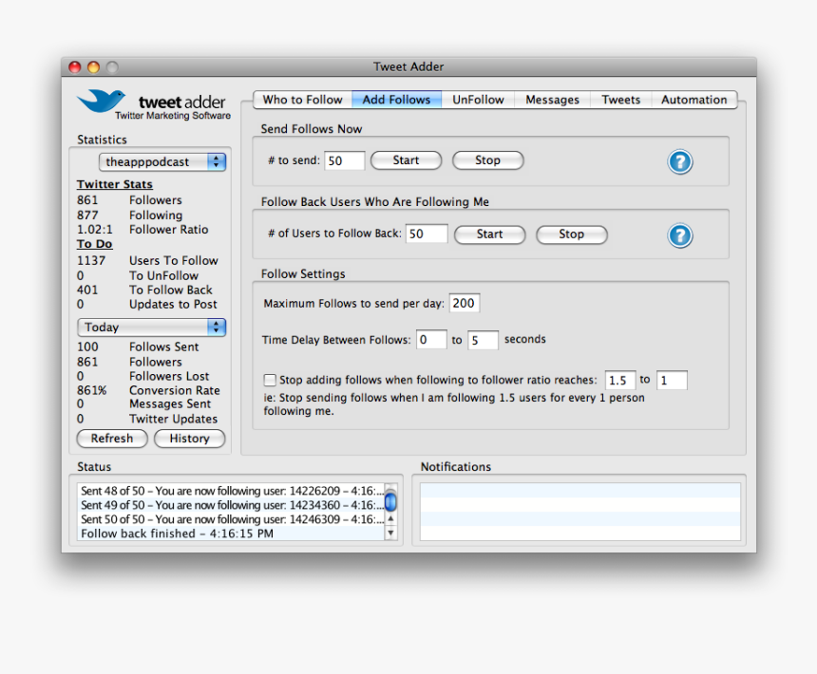Viewport: 817px width, 674px height.
Task: Edit the ratio follower value field
Action: tap(672, 380)
